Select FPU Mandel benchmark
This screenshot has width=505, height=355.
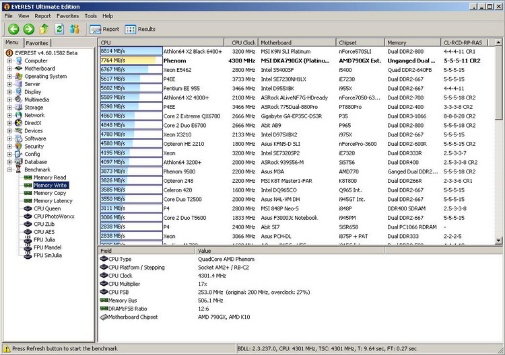pyautogui.click(x=47, y=247)
